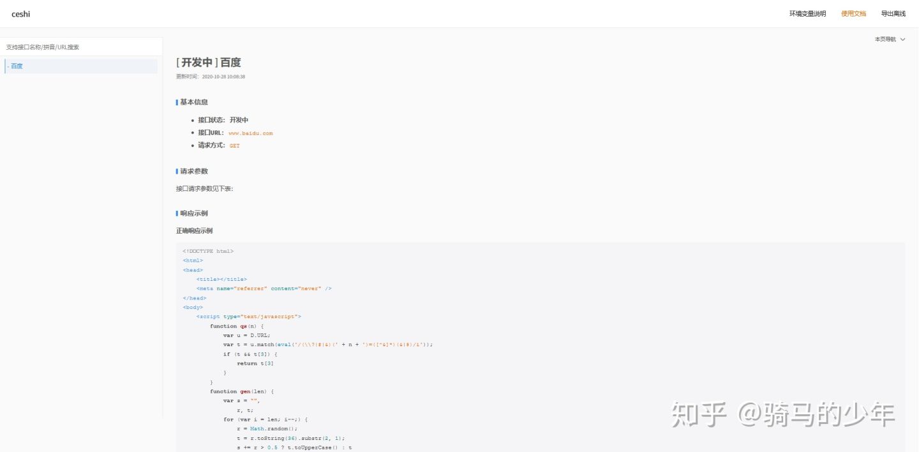Screen dimensions: 919x452
Task: Click the 正确响应示例 subheading
Action: pos(194,230)
